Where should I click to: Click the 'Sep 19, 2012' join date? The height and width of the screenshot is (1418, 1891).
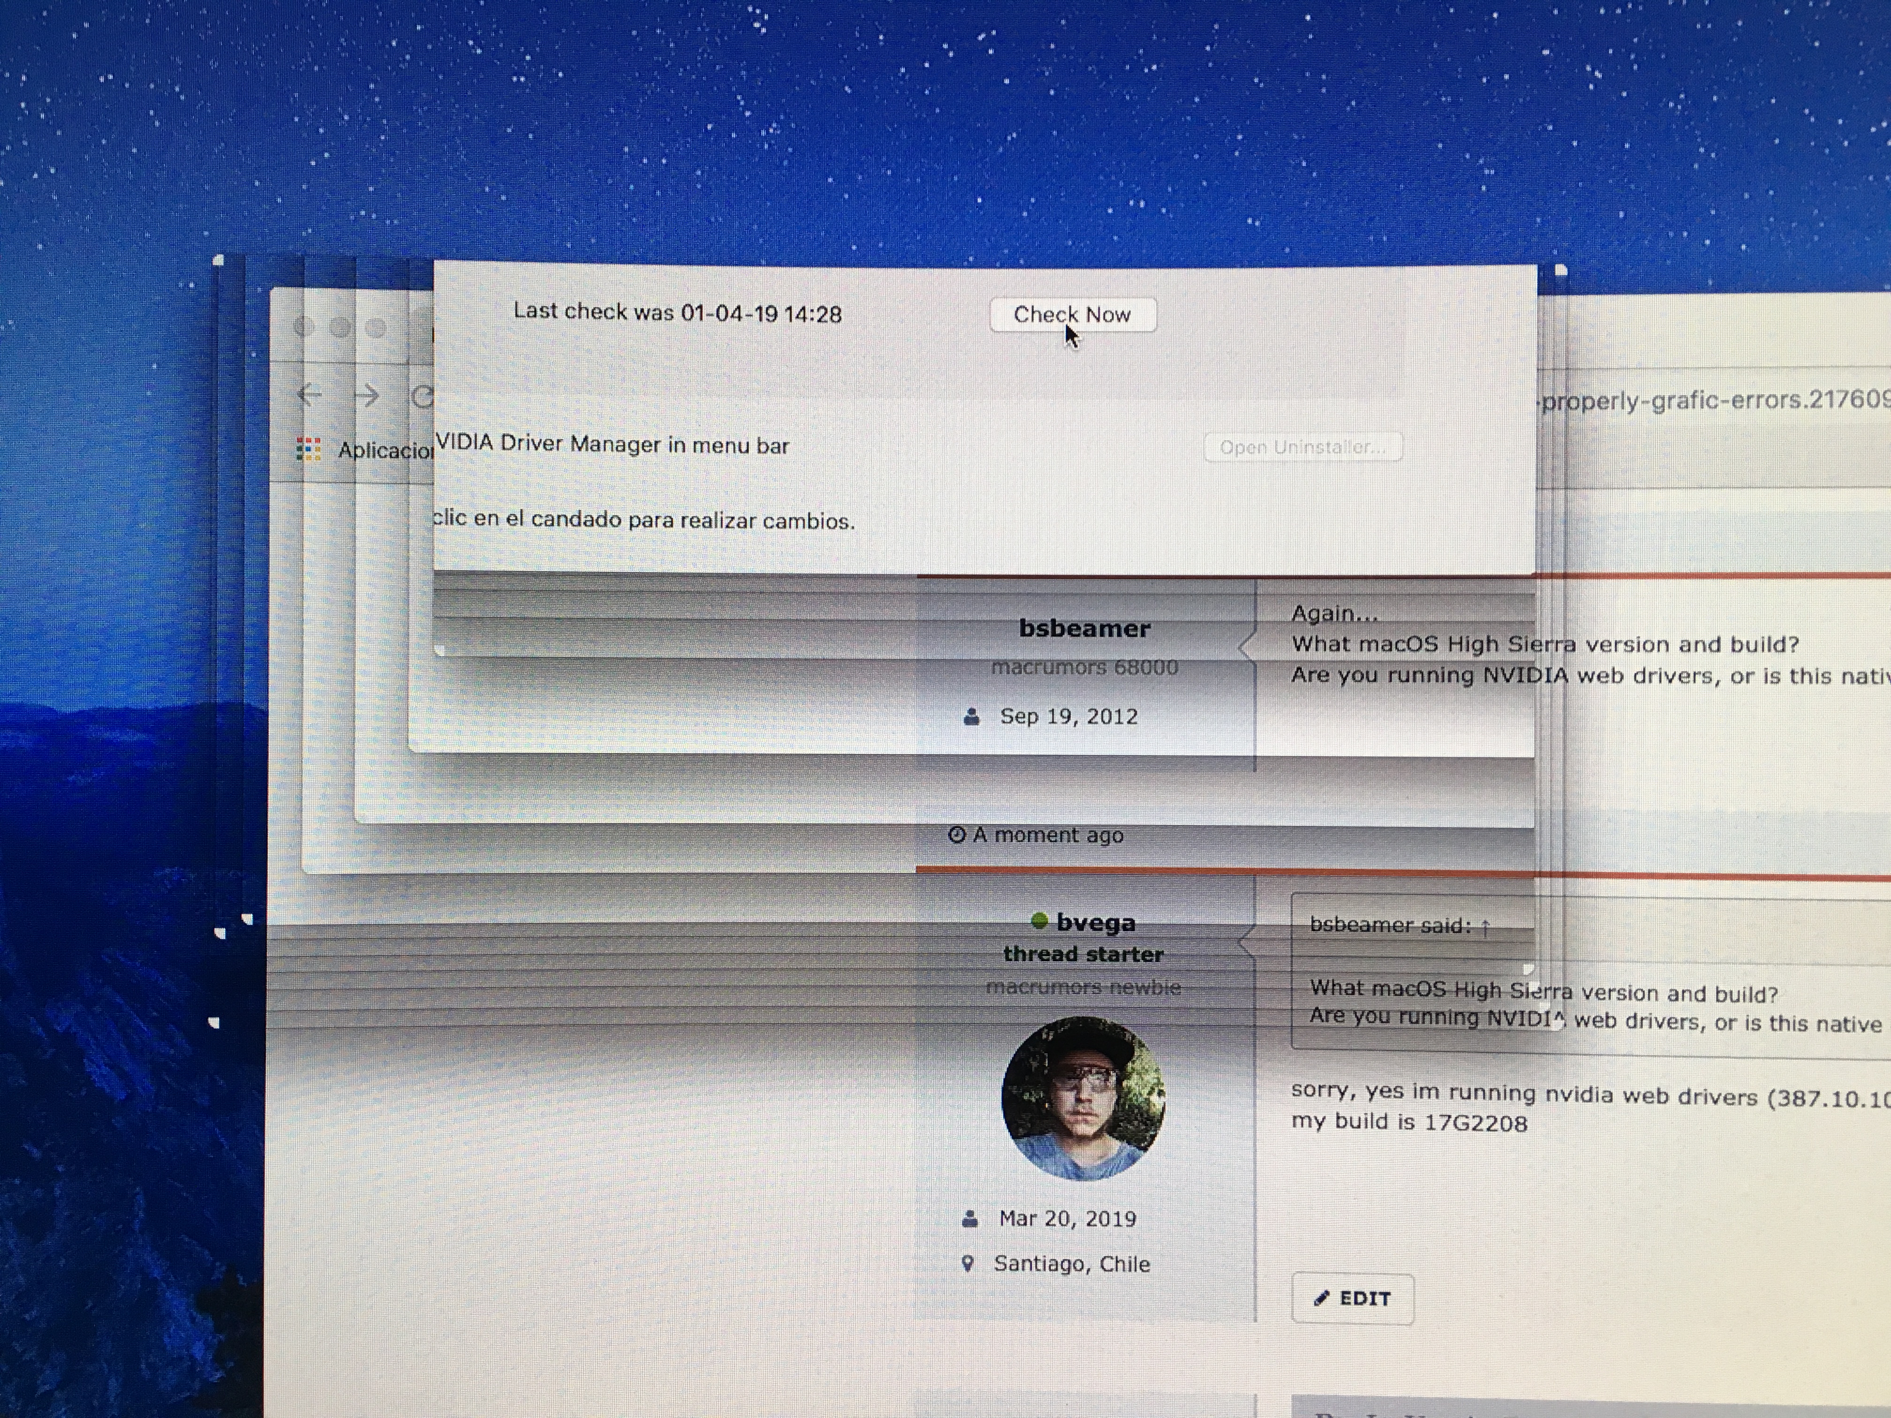pos(1068,716)
